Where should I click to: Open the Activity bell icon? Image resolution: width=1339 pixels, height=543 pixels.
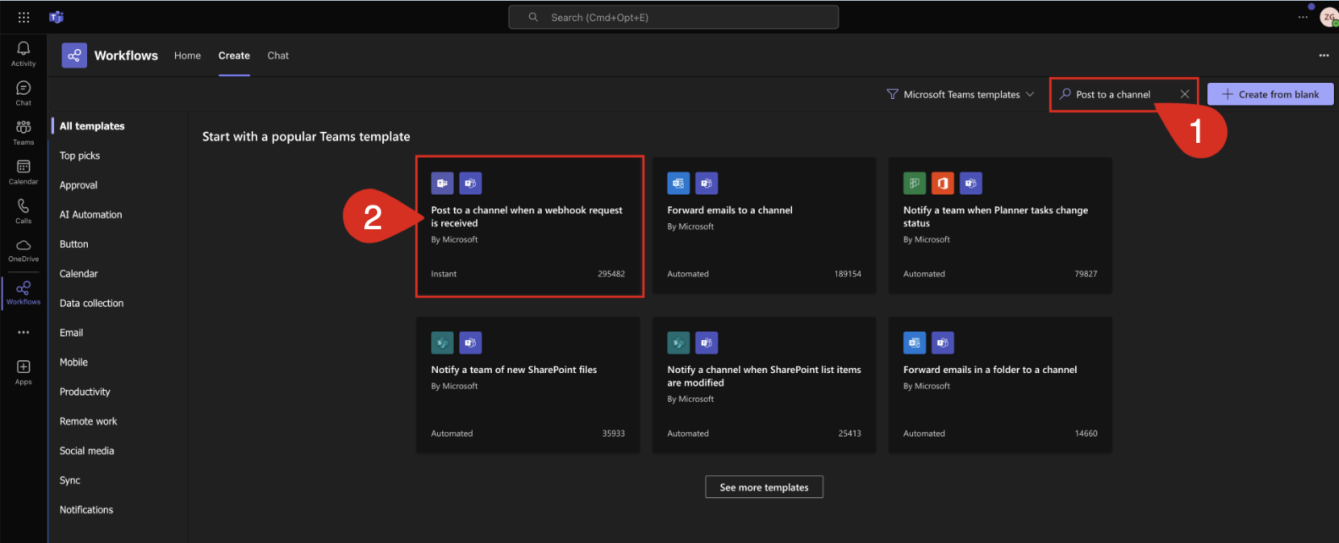coord(24,52)
